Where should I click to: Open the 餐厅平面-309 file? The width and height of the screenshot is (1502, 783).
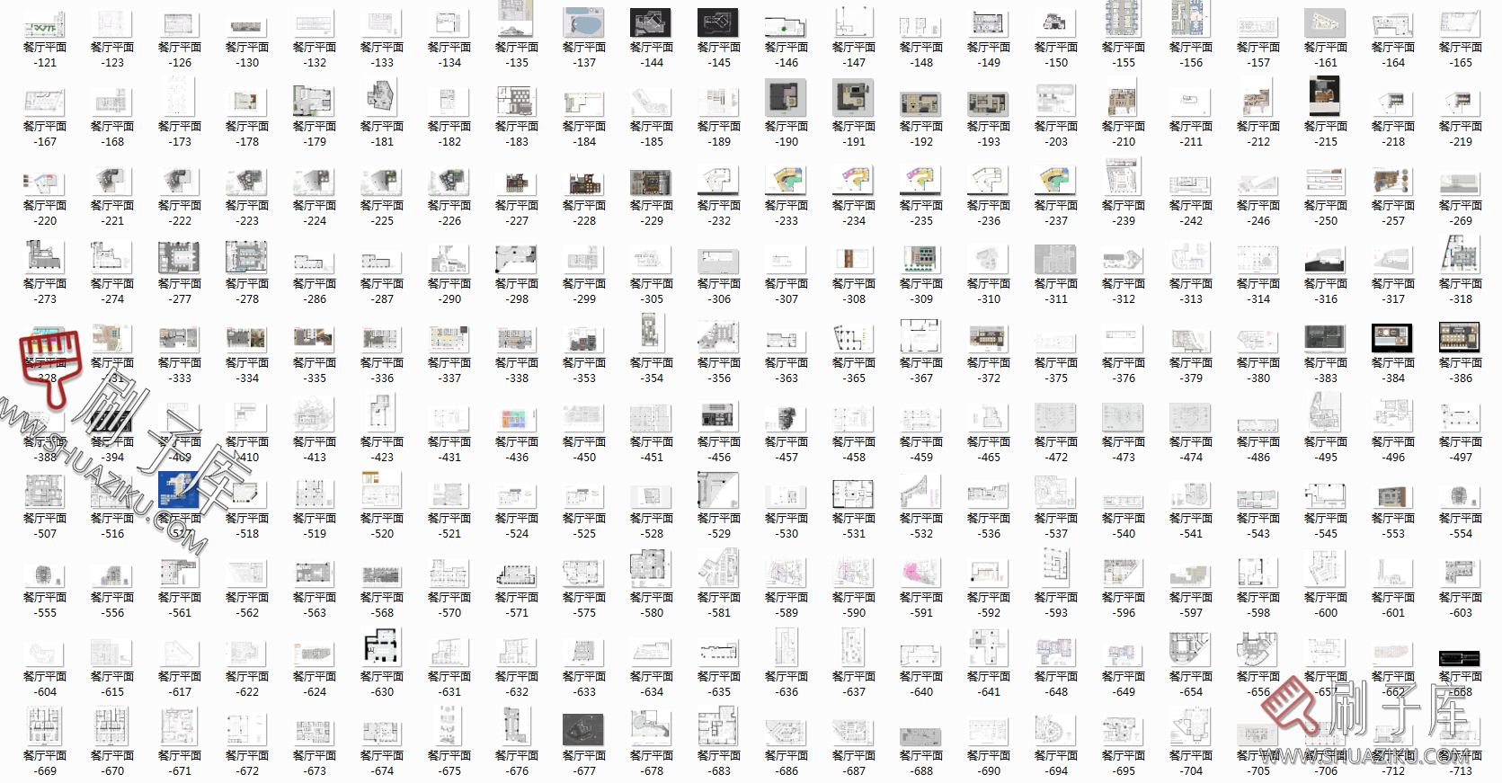[921, 259]
